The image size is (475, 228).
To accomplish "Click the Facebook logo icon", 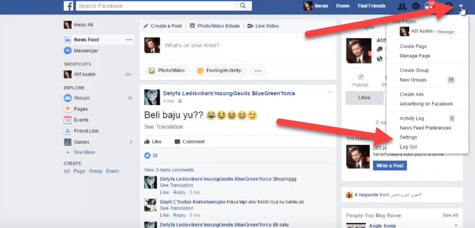I will pyautogui.click(x=69, y=6).
